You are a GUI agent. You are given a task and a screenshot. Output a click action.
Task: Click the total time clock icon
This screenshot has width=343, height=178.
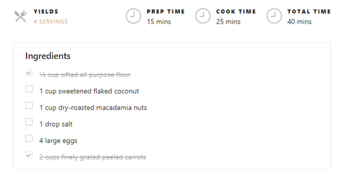274,16
